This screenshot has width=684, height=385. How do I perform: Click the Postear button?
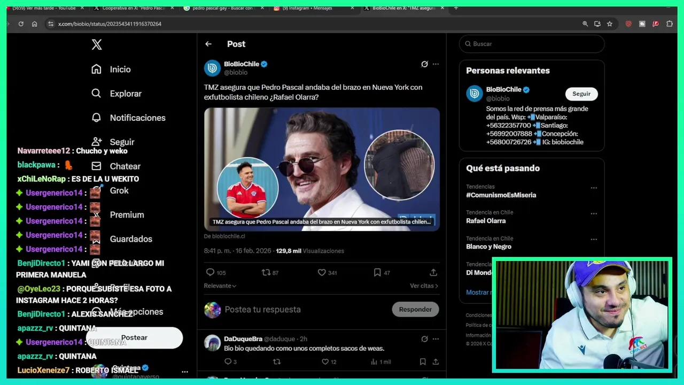134,337
